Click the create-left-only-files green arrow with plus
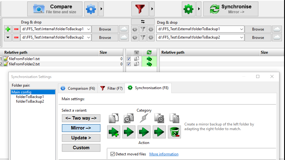 coord(114,132)
